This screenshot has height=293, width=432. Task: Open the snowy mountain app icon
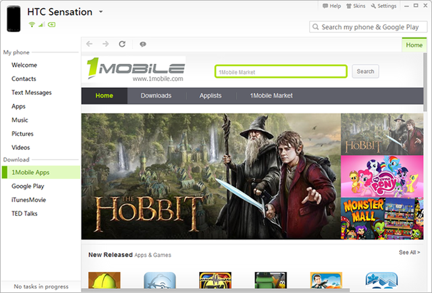(x=381, y=280)
